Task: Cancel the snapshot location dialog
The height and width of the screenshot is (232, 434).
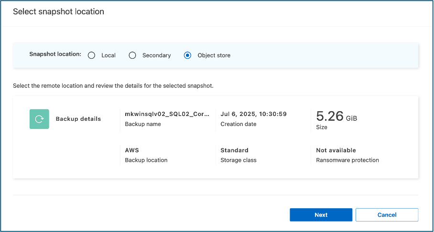Action: (x=387, y=215)
